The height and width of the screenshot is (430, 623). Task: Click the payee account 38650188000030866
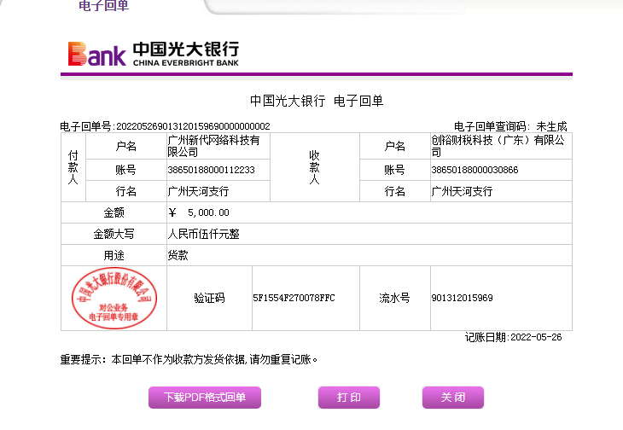tap(475, 170)
